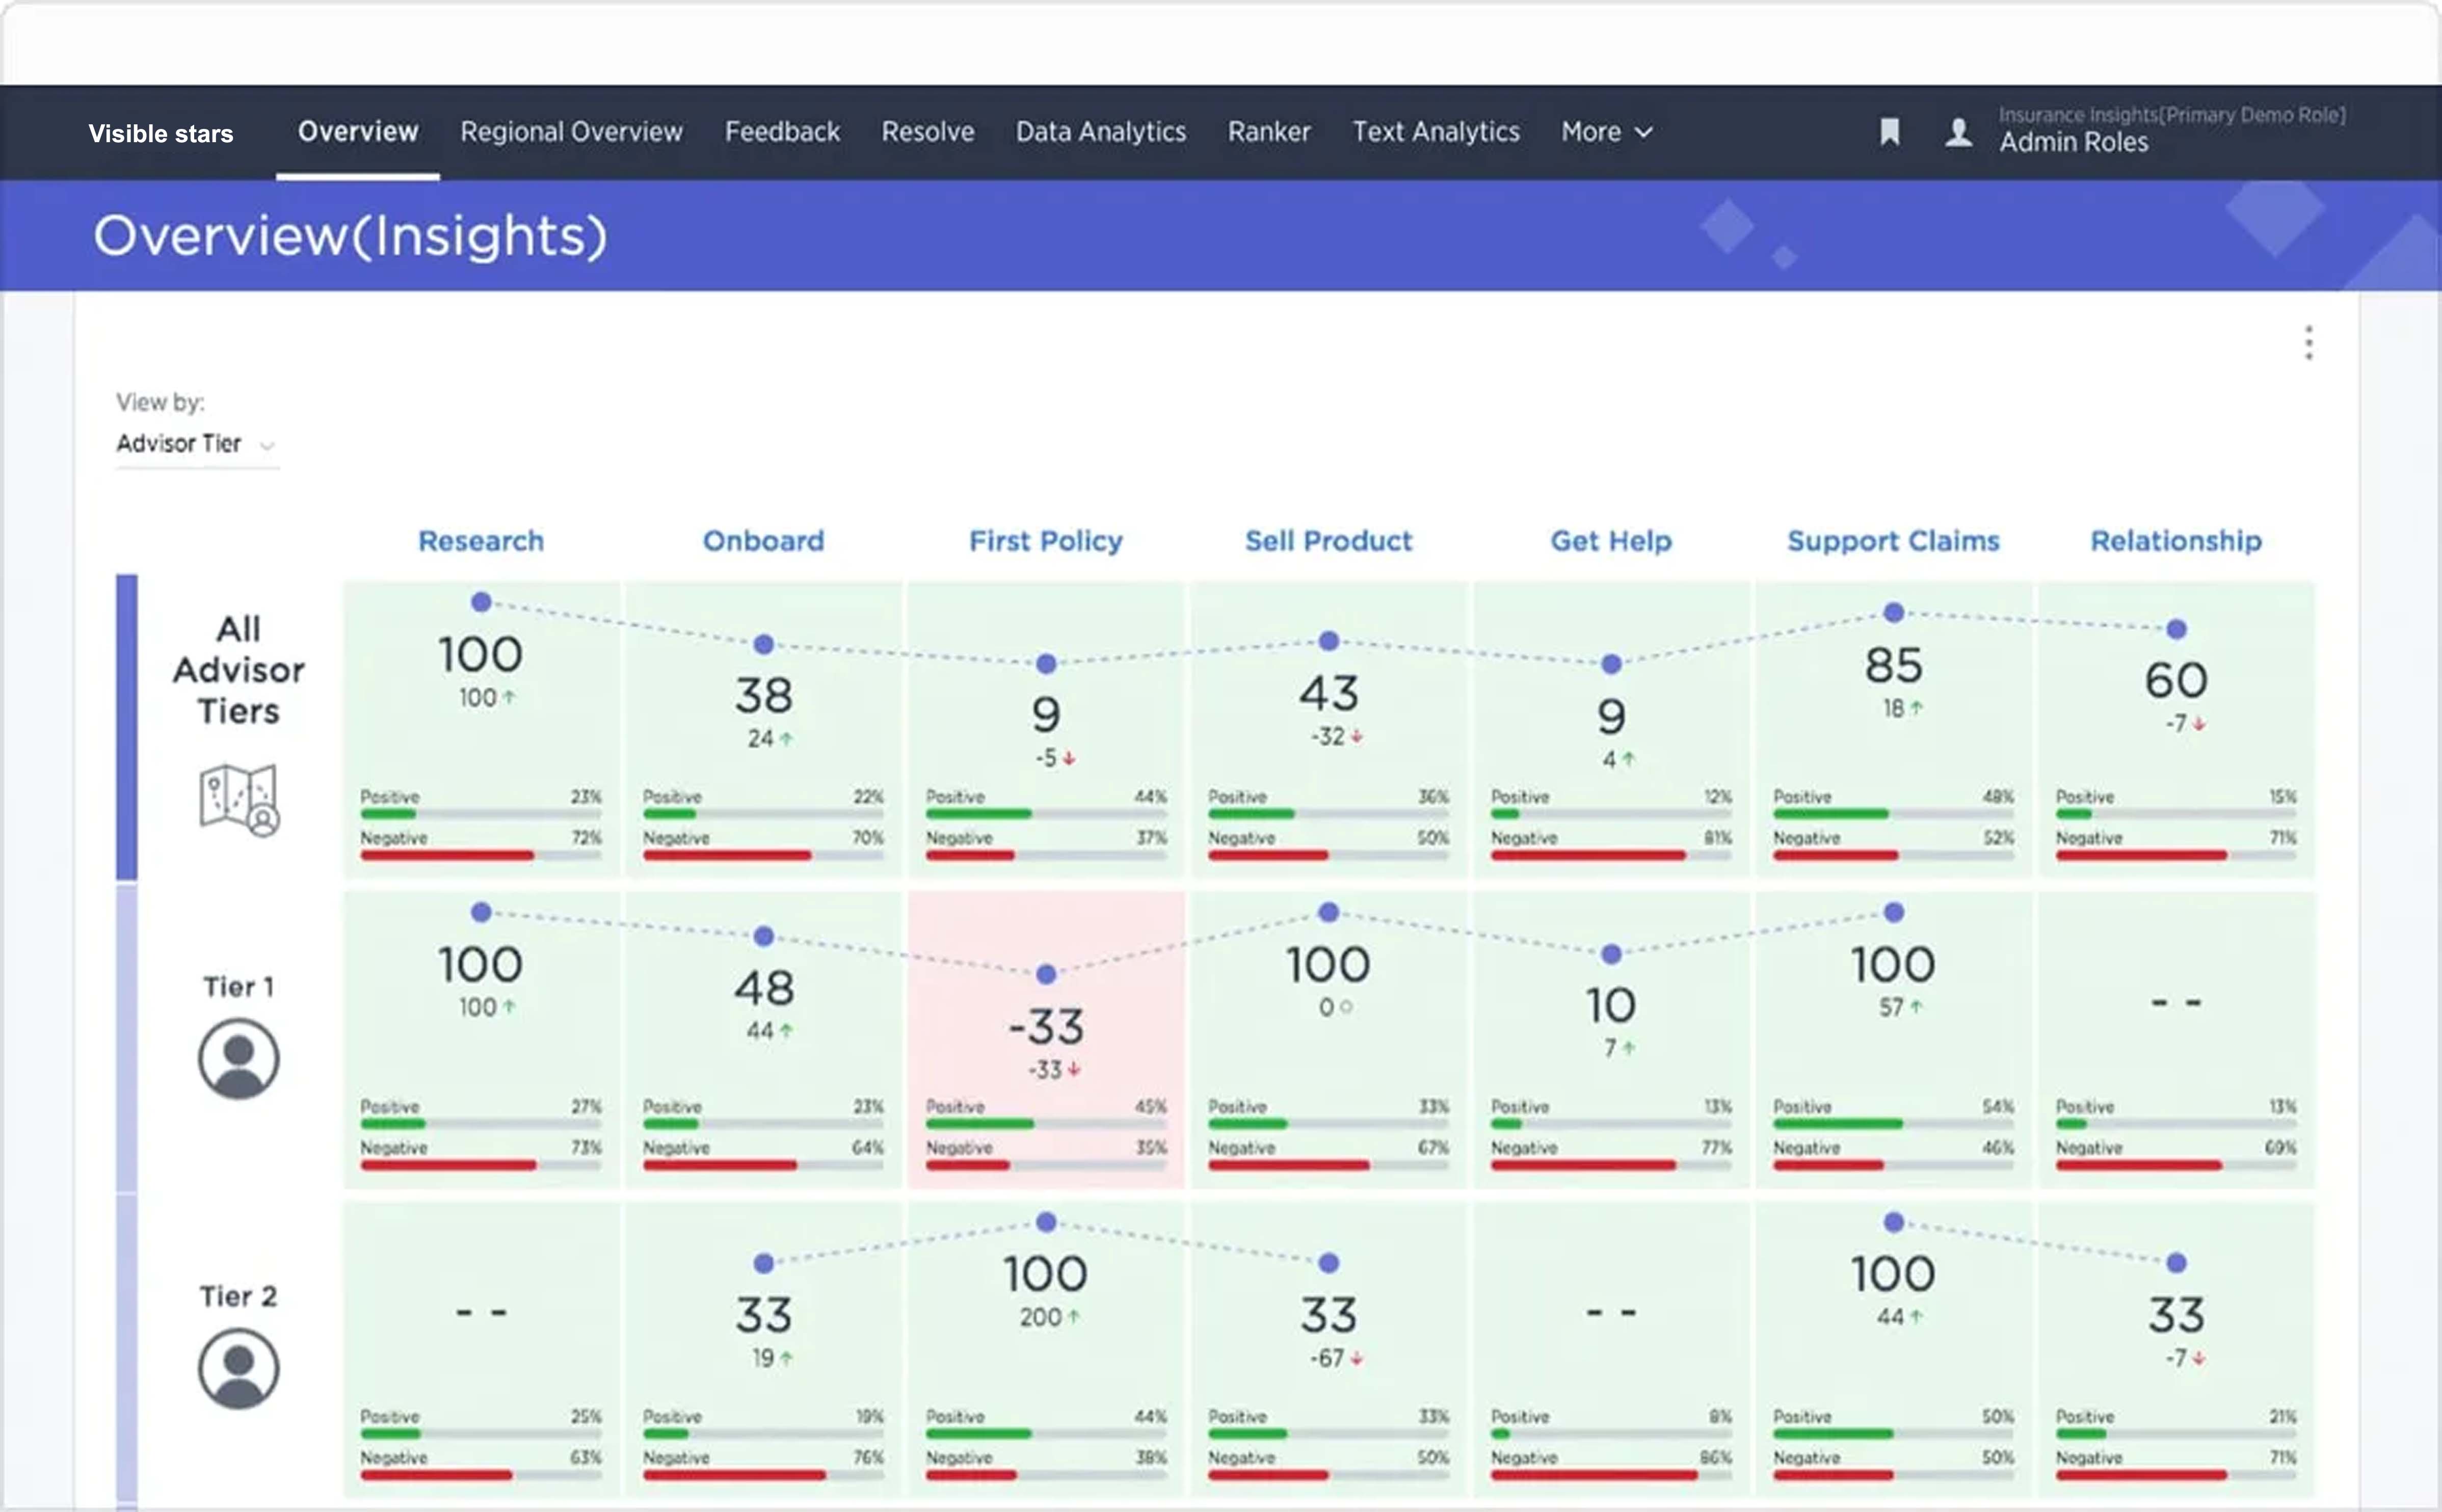Click the Tier 1 First Policy trend dot
Screen dimensions: 2442x1512
pyautogui.click(x=1046, y=974)
